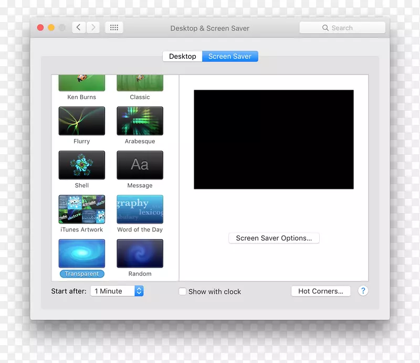Click the Start after stepper arrows

pos(139,291)
